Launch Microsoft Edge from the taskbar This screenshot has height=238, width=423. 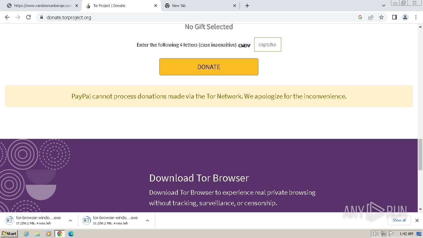71,234
